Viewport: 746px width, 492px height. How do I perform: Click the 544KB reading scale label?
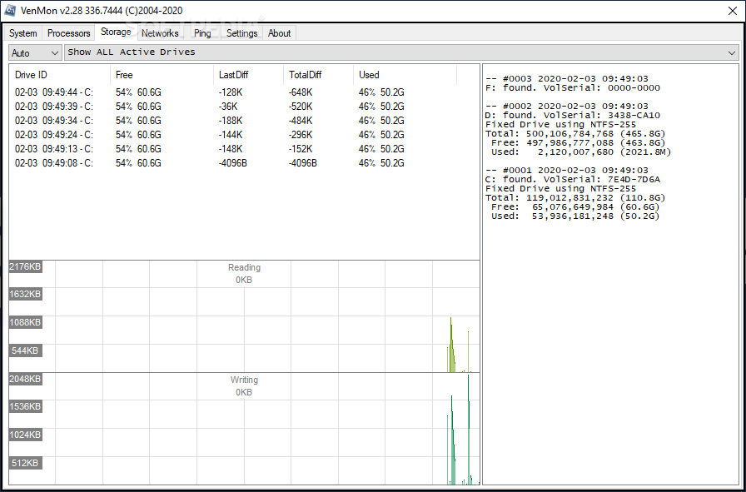point(26,350)
